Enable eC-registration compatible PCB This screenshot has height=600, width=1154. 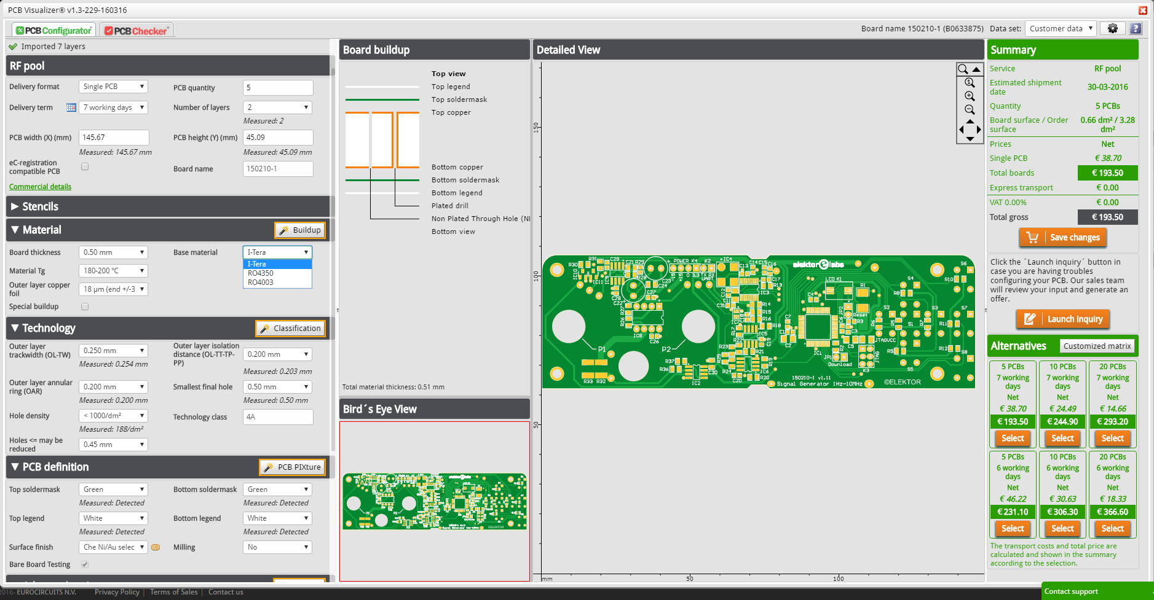pos(84,166)
